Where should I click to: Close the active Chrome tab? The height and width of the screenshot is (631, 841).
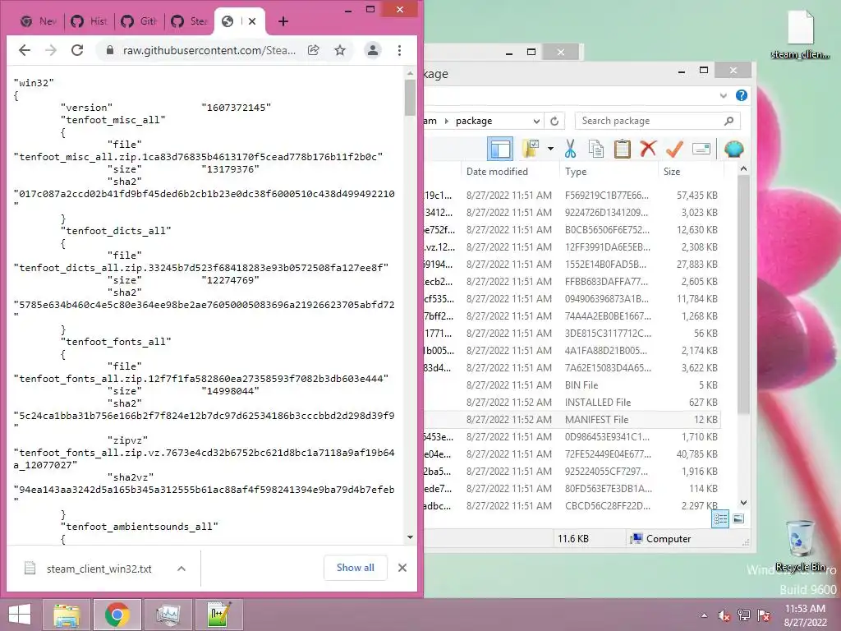(252, 21)
